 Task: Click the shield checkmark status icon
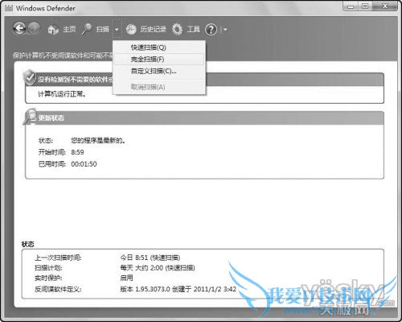point(30,77)
